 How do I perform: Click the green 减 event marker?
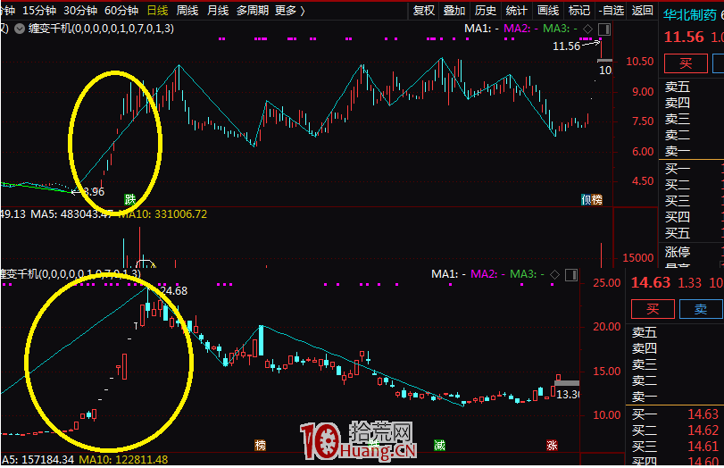pyautogui.click(x=439, y=446)
